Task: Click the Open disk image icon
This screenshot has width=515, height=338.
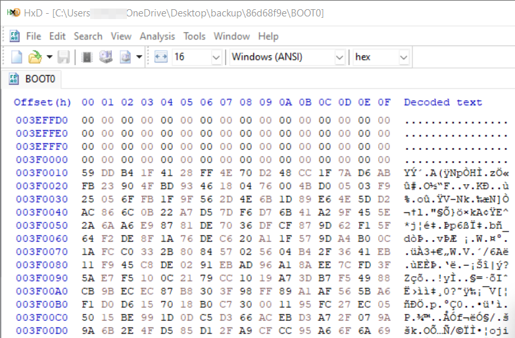Action: click(125, 57)
